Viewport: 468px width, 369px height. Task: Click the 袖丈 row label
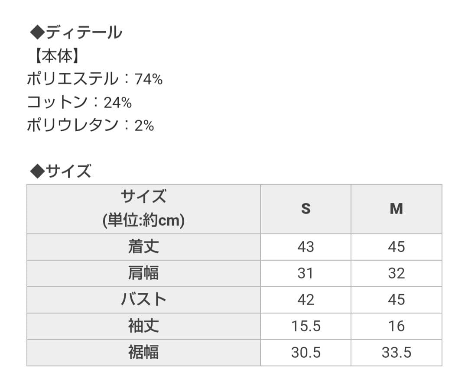(143, 326)
